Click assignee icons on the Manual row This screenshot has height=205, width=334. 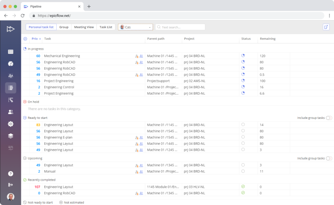click(x=139, y=171)
